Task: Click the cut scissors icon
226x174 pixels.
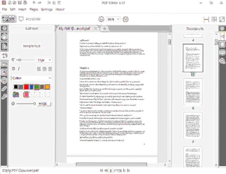Action: pyautogui.click(x=49, y=3)
